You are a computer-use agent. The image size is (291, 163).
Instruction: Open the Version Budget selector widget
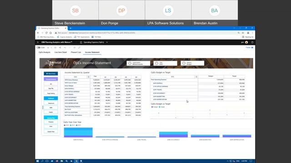point(192,63)
